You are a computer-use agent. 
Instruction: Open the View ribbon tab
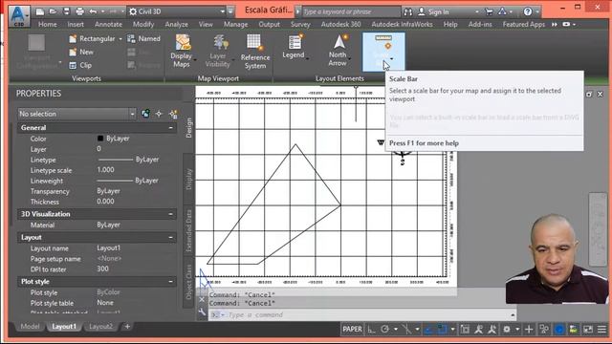point(206,24)
